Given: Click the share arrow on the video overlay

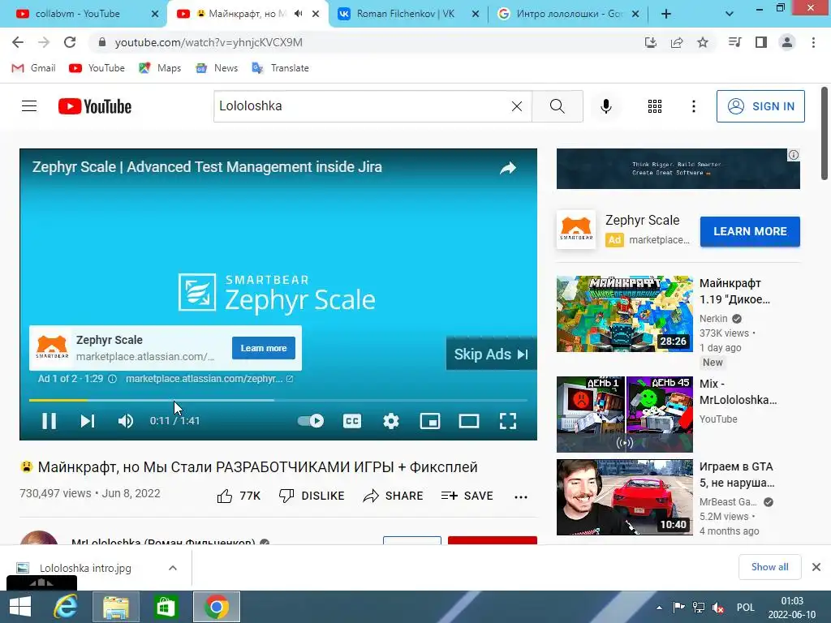Looking at the screenshot, I should (x=508, y=168).
